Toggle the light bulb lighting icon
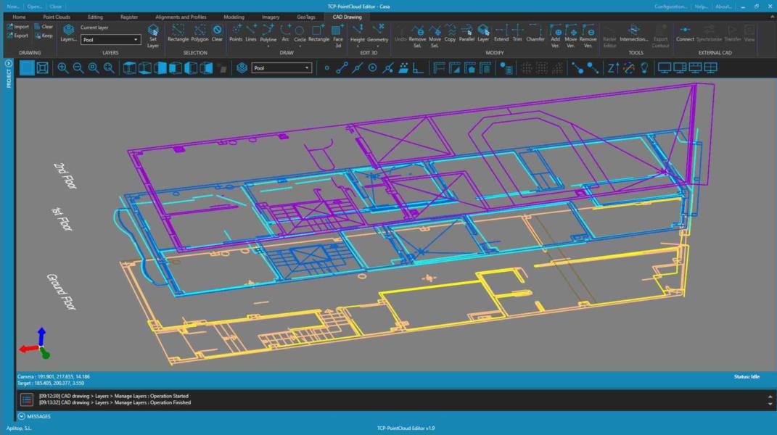This screenshot has height=435, width=777. click(644, 67)
